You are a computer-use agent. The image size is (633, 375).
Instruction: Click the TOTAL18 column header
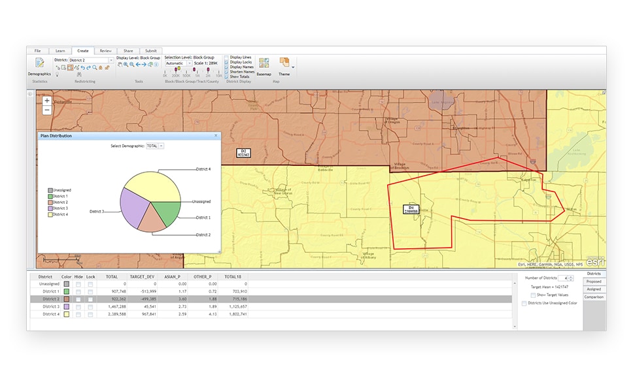pos(233,277)
